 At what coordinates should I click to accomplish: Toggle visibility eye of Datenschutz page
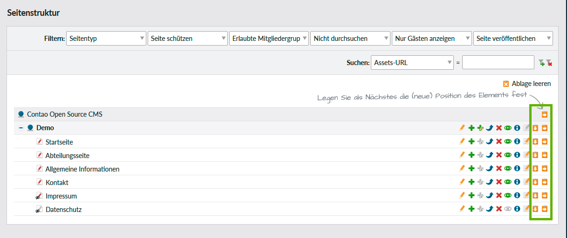(x=508, y=209)
